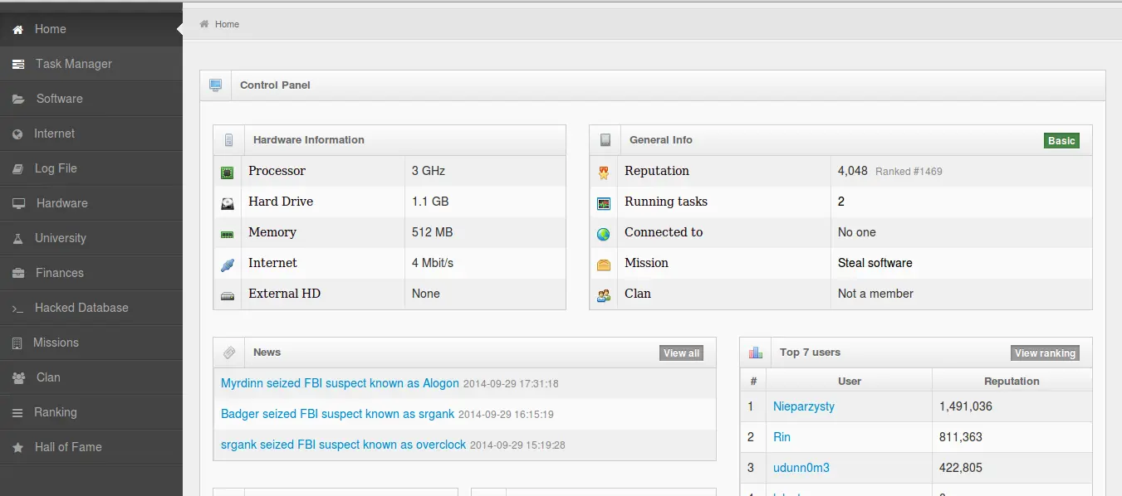Select Hacked Database in sidebar
Screen dimensions: 1122x496
coord(91,308)
